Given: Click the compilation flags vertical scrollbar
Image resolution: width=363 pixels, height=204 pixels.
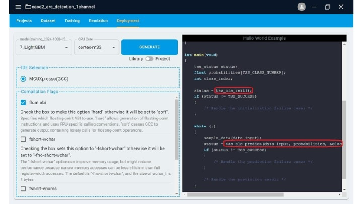Looking at the screenshot, I should [177, 131].
